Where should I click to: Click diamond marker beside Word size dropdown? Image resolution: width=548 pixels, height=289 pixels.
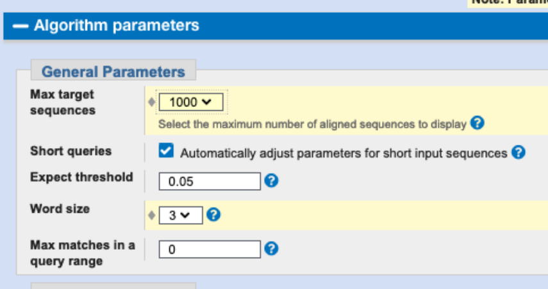(151, 215)
